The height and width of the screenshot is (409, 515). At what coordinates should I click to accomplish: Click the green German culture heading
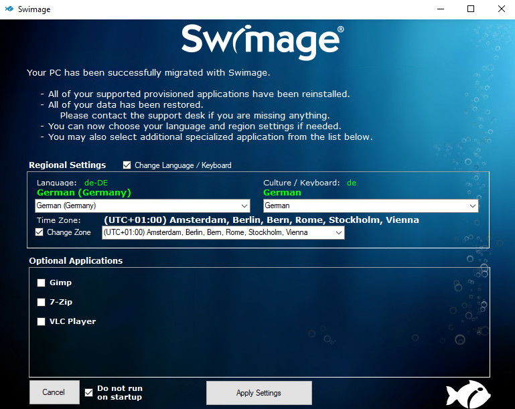click(x=282, y=192)
